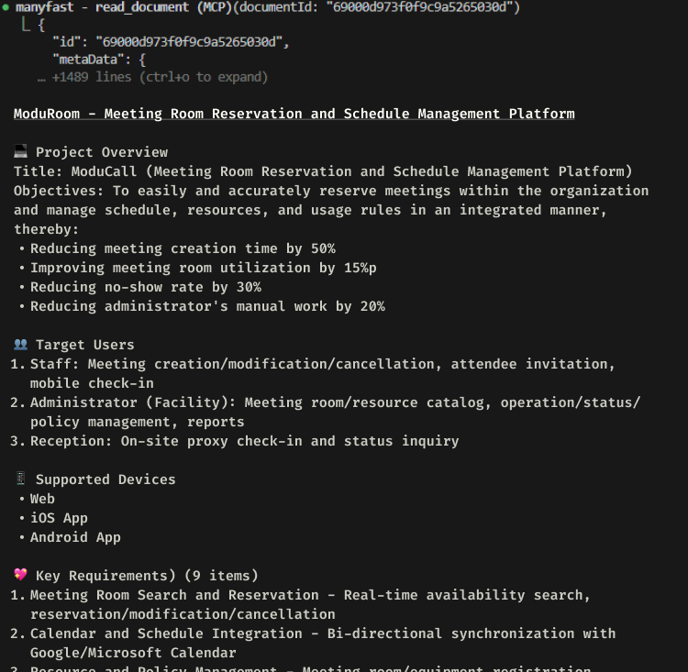Click the ellipsis before +1489 lines
This screenshot has width=688, height=672.
[x=41, y=79]
